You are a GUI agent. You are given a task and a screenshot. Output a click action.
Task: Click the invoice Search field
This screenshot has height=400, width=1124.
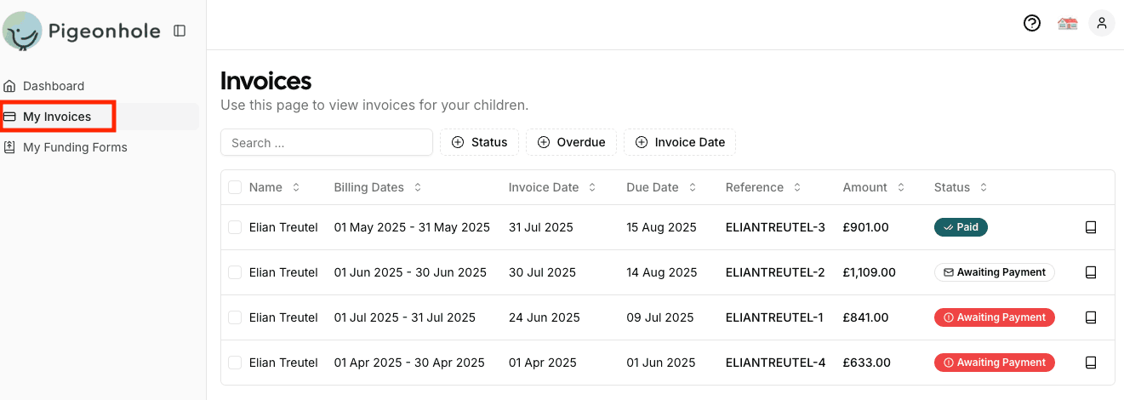[326, 142]
